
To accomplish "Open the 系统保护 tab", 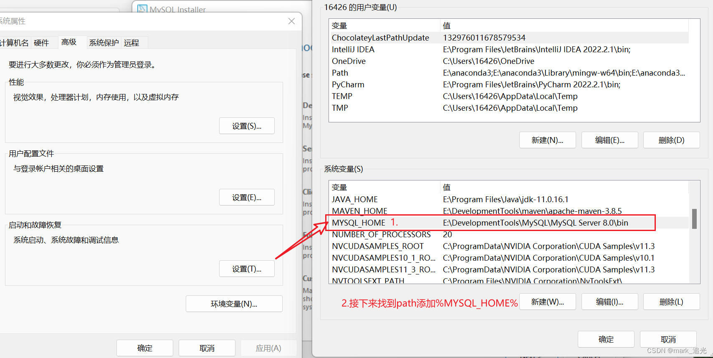I will pos(104,43).
